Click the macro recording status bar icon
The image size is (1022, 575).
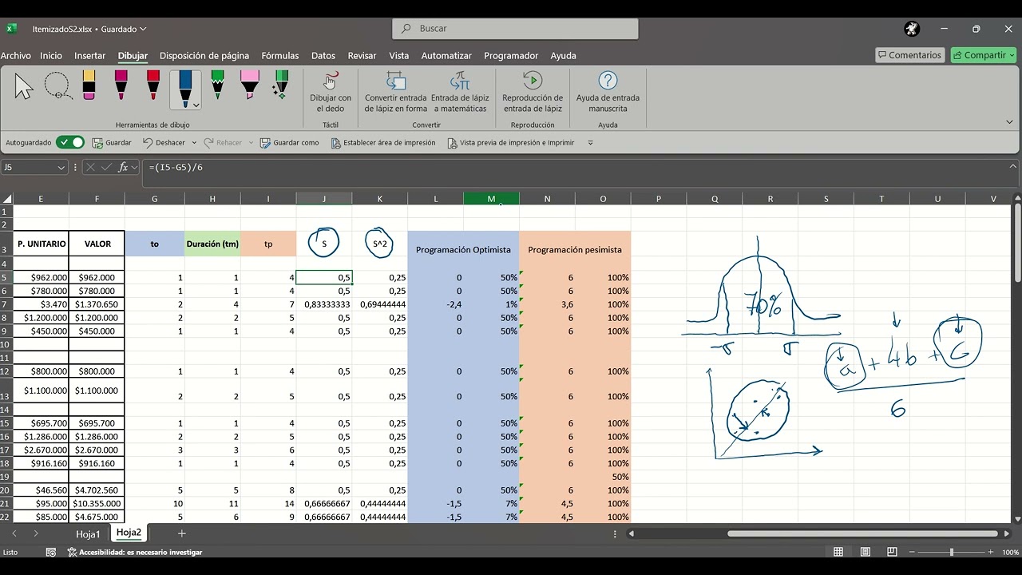coord(51,552)
